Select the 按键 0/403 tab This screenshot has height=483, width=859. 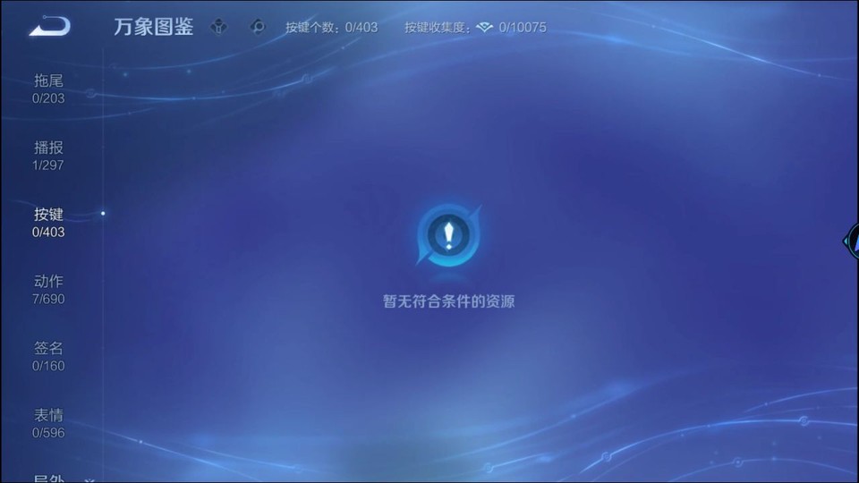[x=48, y=223]
